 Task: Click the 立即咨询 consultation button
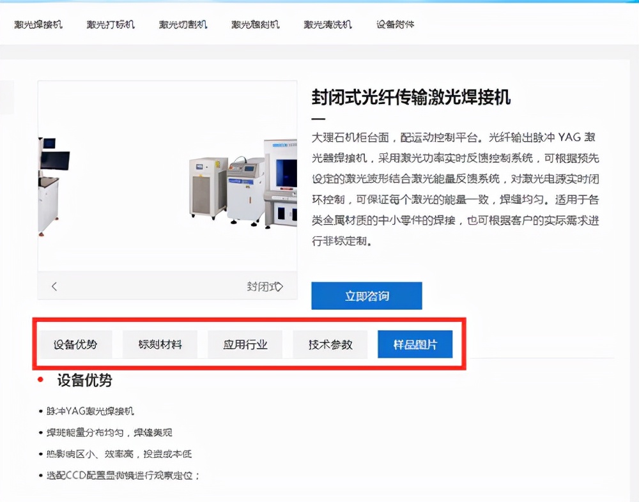tap(366, 296)
